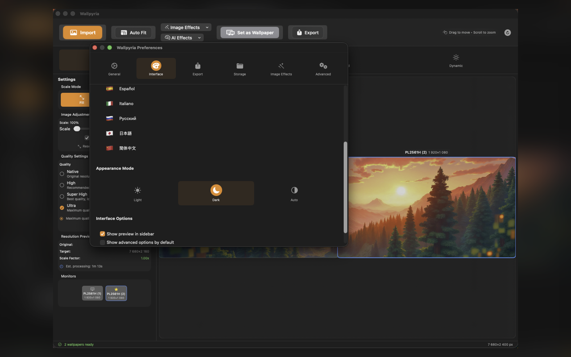Open the Storage preferences tab
Image resolution: width=571 pixels, height=357 pixels.
(x=240, y=69)
